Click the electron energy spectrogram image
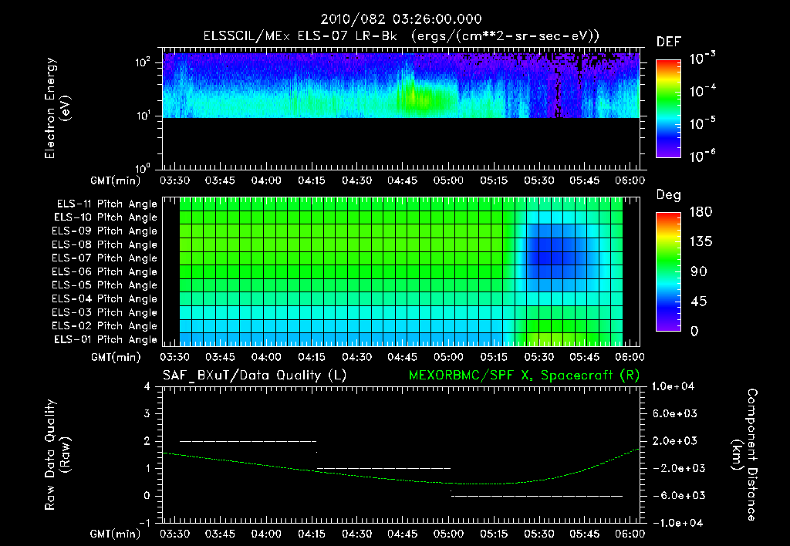This screenshot has height=546, width=790. pyautogui.click(x=401, y=85)
